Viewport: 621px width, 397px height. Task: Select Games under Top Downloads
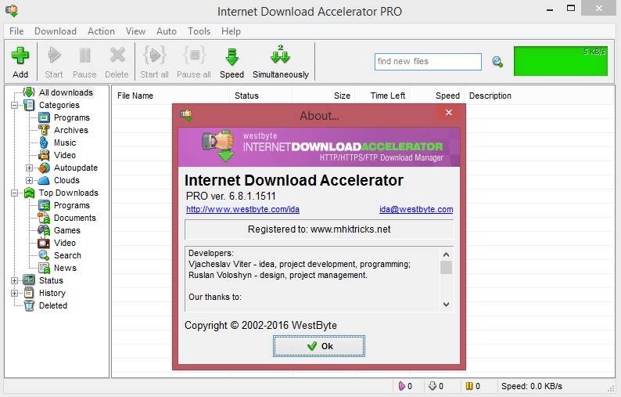[x=67, y=230]
